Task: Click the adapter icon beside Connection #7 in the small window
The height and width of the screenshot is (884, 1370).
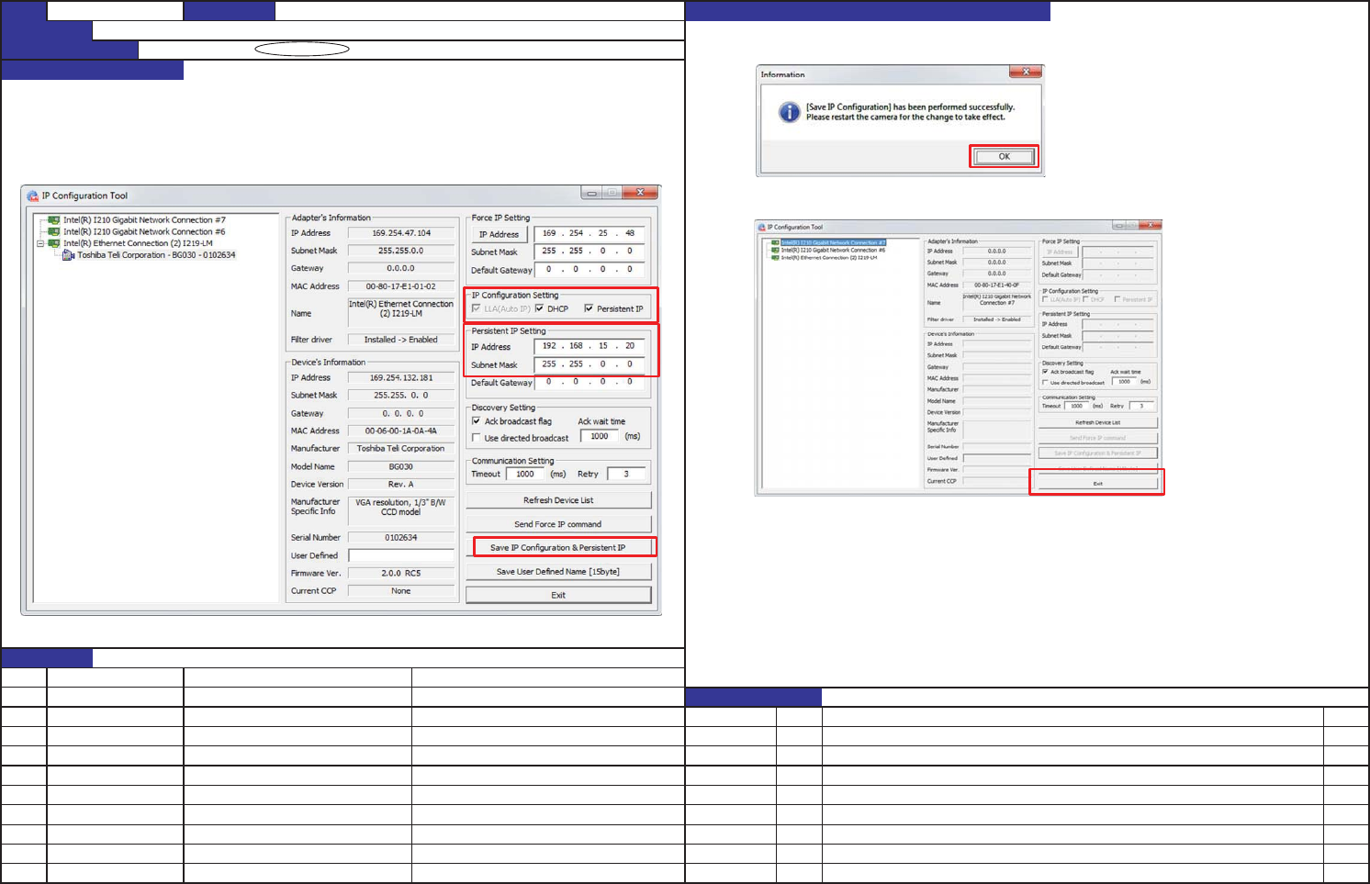Action: coord(776,242)
